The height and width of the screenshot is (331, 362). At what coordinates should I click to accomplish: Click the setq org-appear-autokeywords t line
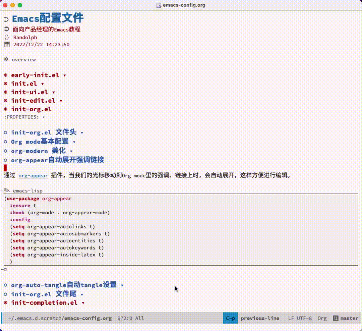tap(57, 247)
